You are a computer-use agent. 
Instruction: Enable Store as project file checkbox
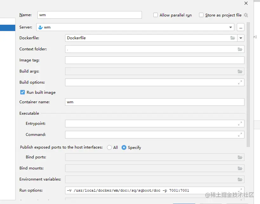coord(201,15)
